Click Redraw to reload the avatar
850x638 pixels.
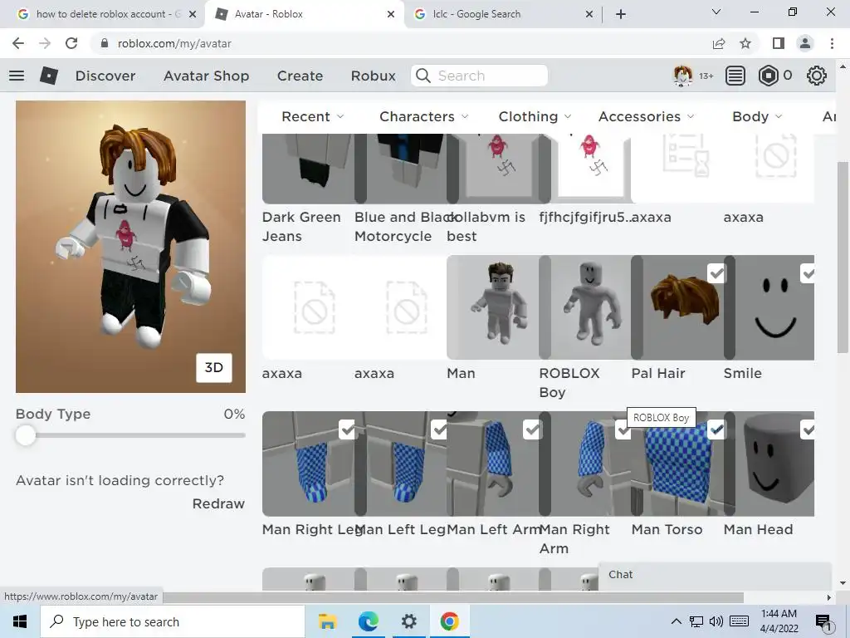(x=218, y=503)
